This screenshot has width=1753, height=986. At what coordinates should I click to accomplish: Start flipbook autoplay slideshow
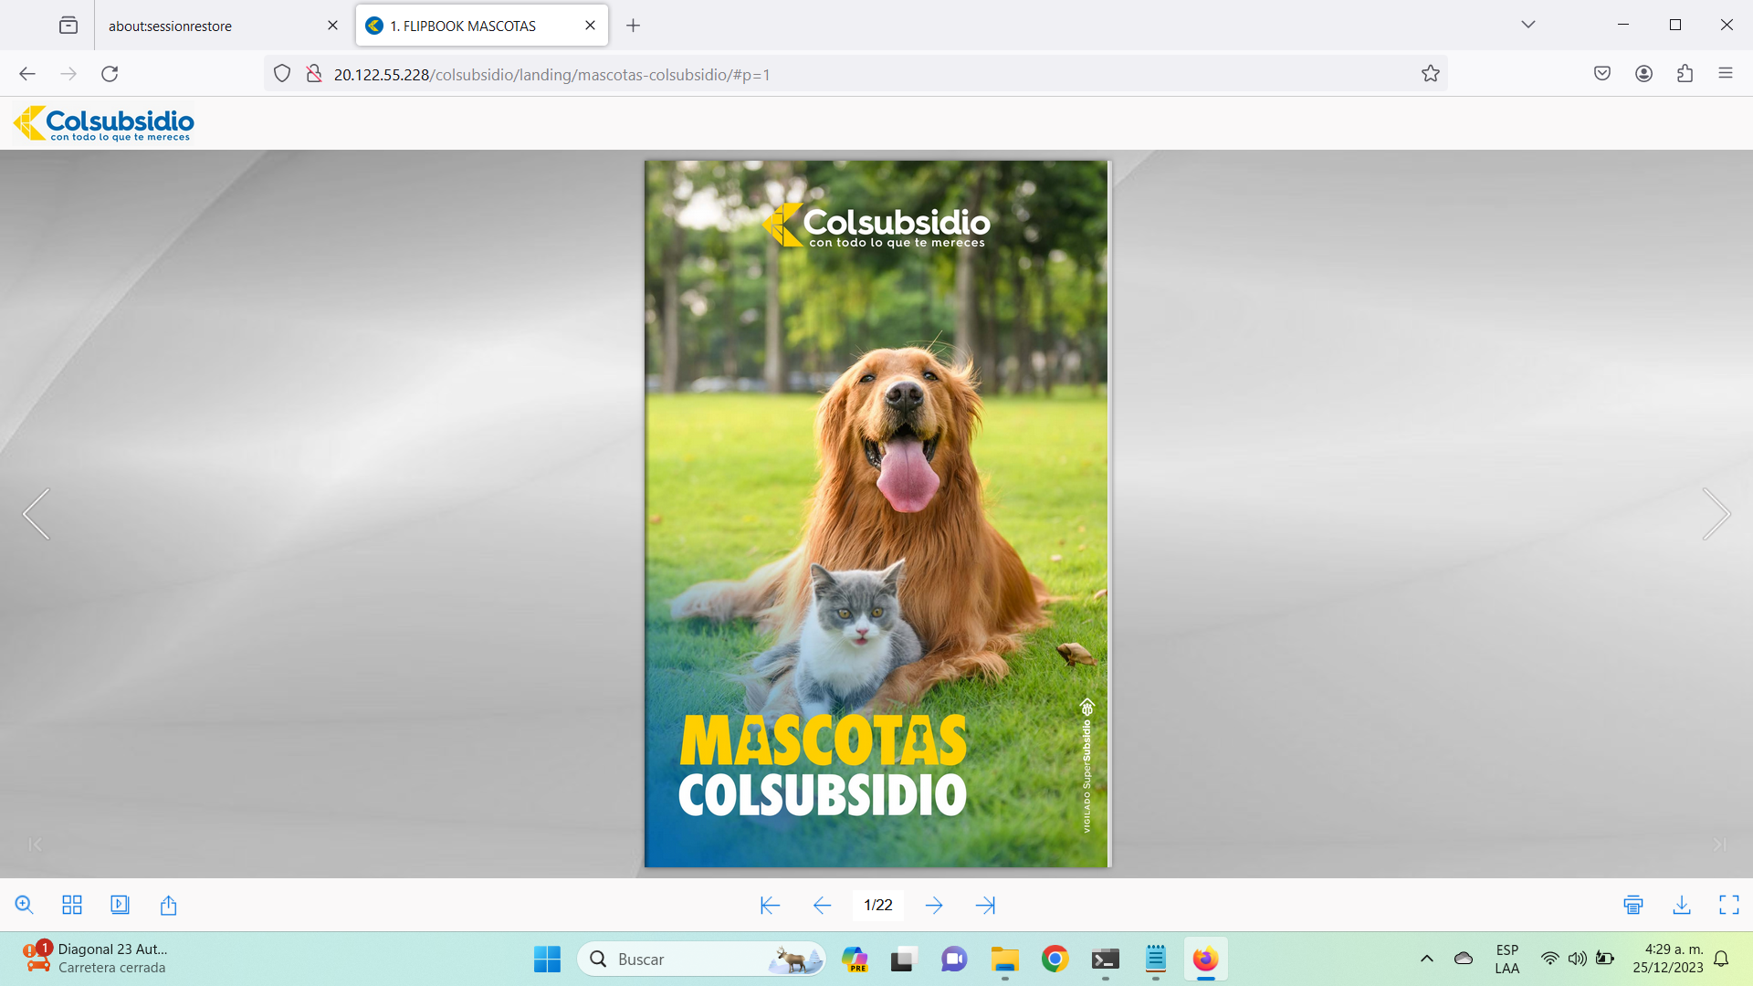(120, 905)
